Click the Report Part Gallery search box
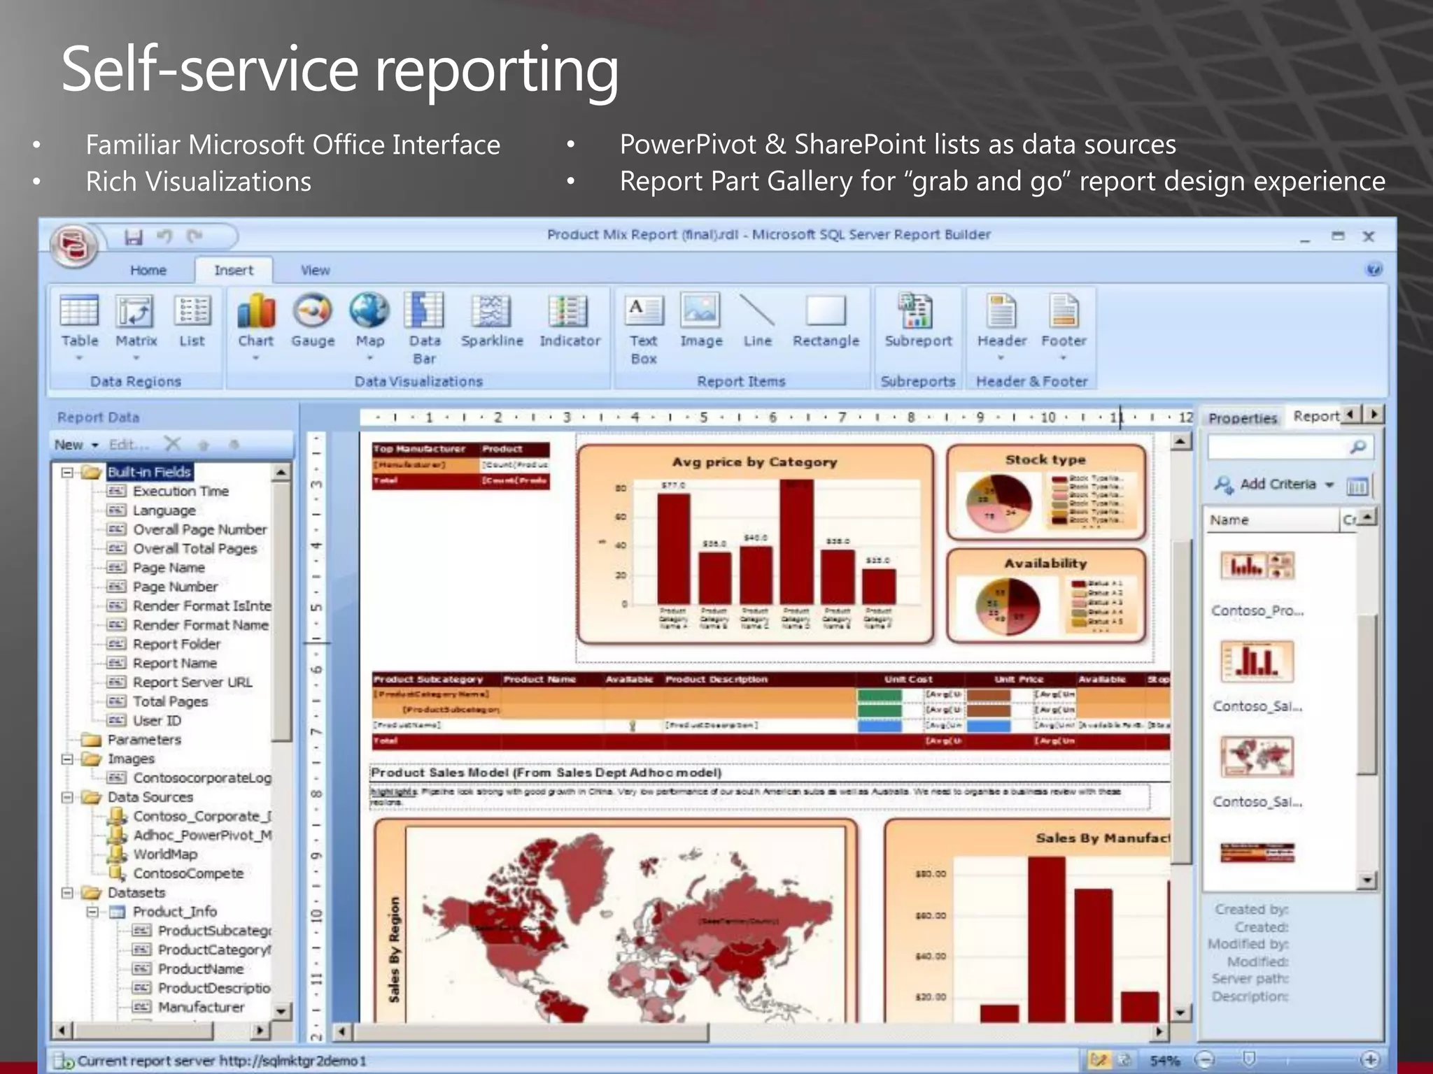 (1278, 447)
